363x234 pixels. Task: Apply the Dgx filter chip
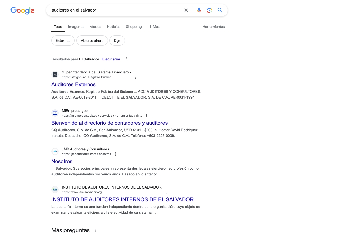[117, 41]
